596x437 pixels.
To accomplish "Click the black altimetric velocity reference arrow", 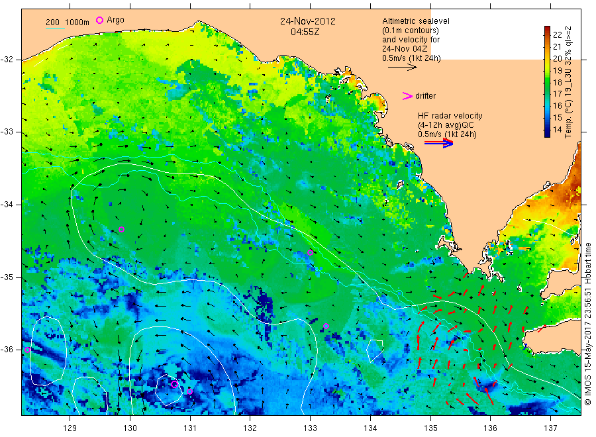I will coord(403,68).
